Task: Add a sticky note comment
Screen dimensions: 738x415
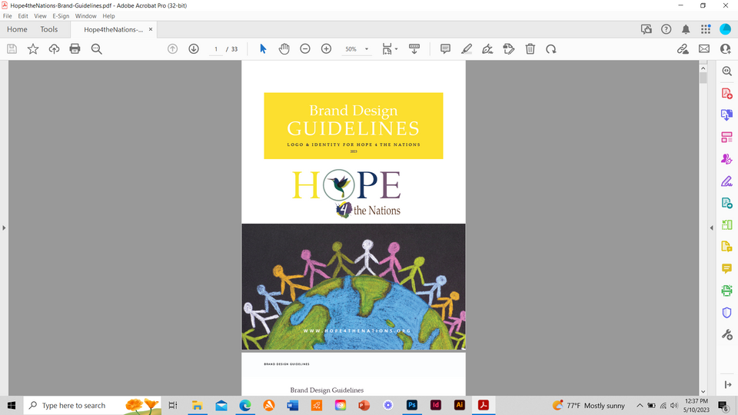Action: point(445,49)
